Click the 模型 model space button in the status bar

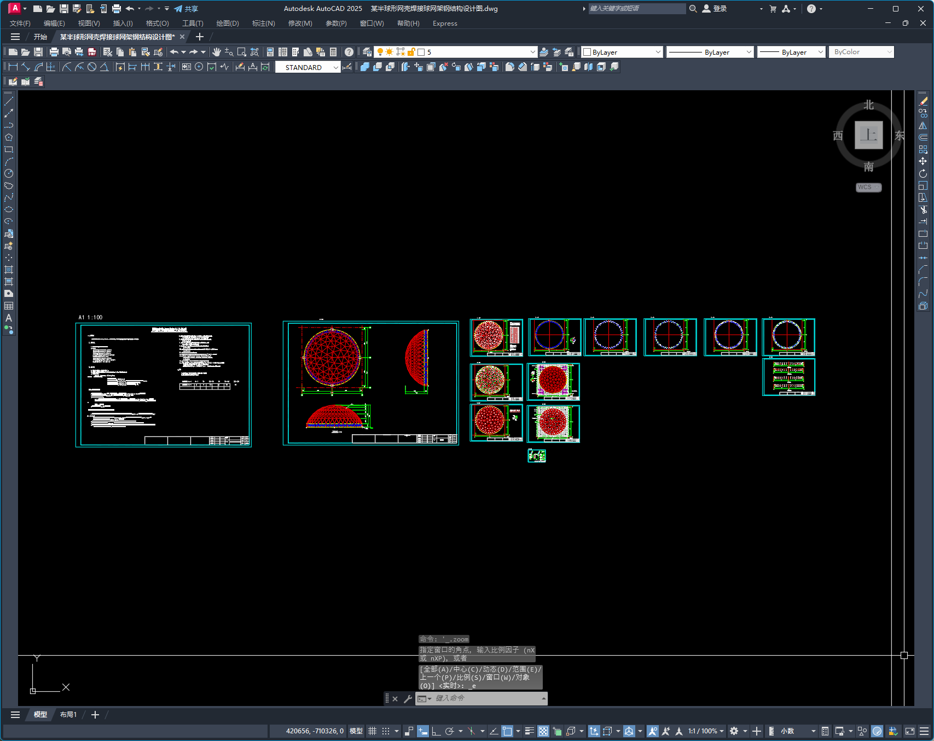tap(356, 731)
